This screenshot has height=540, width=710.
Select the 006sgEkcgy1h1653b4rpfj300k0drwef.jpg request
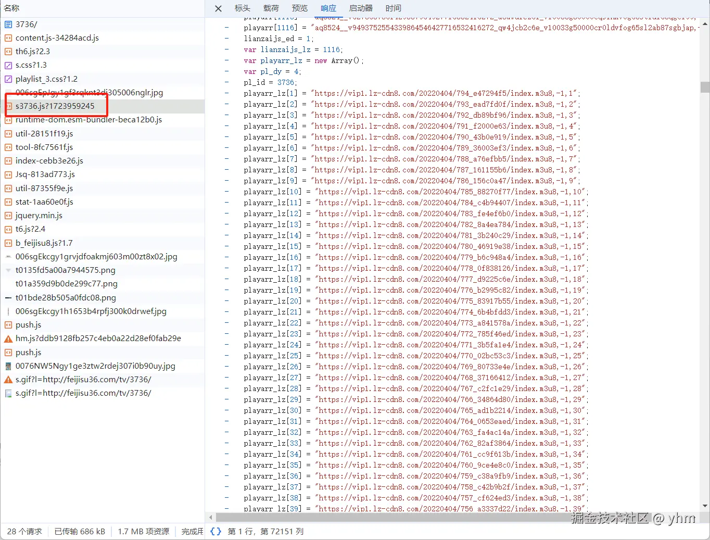[103, 311]
